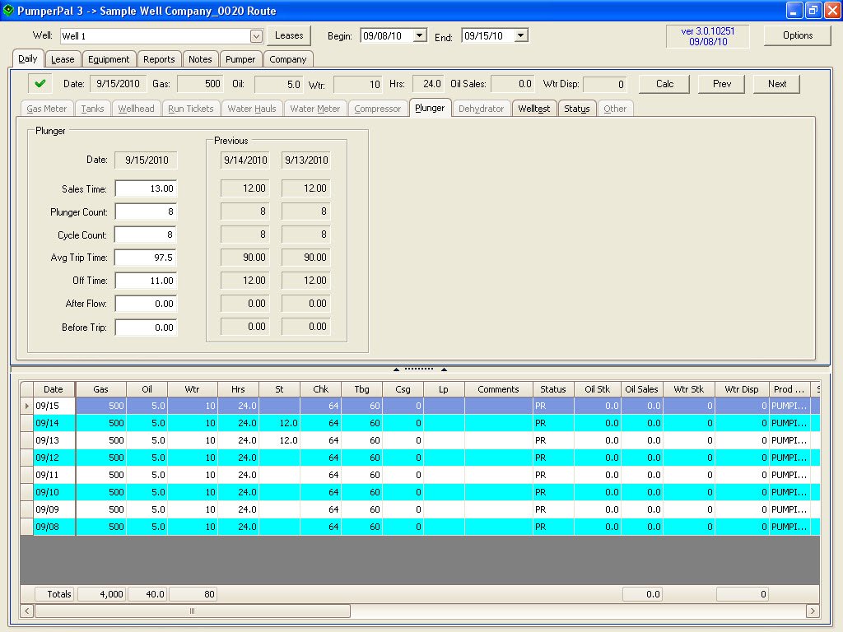The width and height of the screenshot is (843, 632).
Task: Click the Gas column header
Action: [100, 389]
